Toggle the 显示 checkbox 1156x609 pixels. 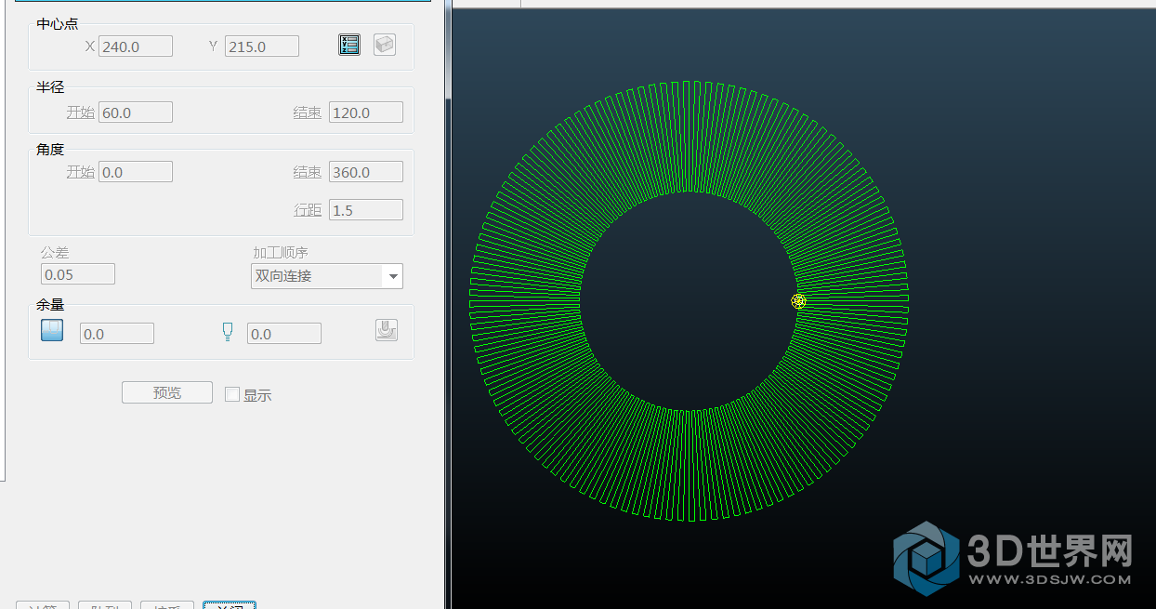[x=232, y=394]
